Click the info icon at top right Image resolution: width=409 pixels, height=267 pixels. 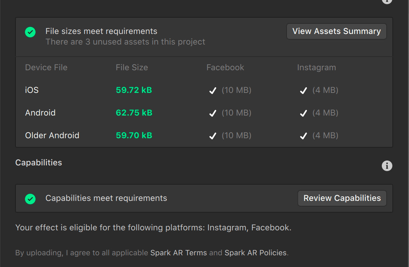click(x=387, y=1)
